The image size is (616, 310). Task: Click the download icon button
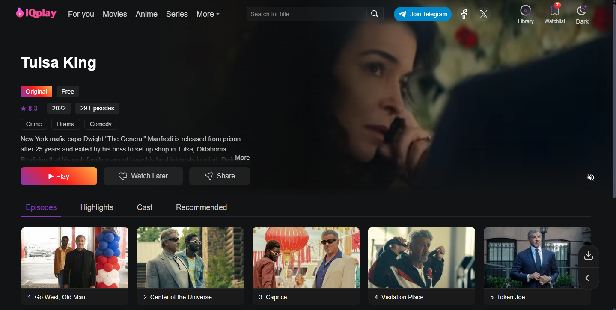click(589, 255)
